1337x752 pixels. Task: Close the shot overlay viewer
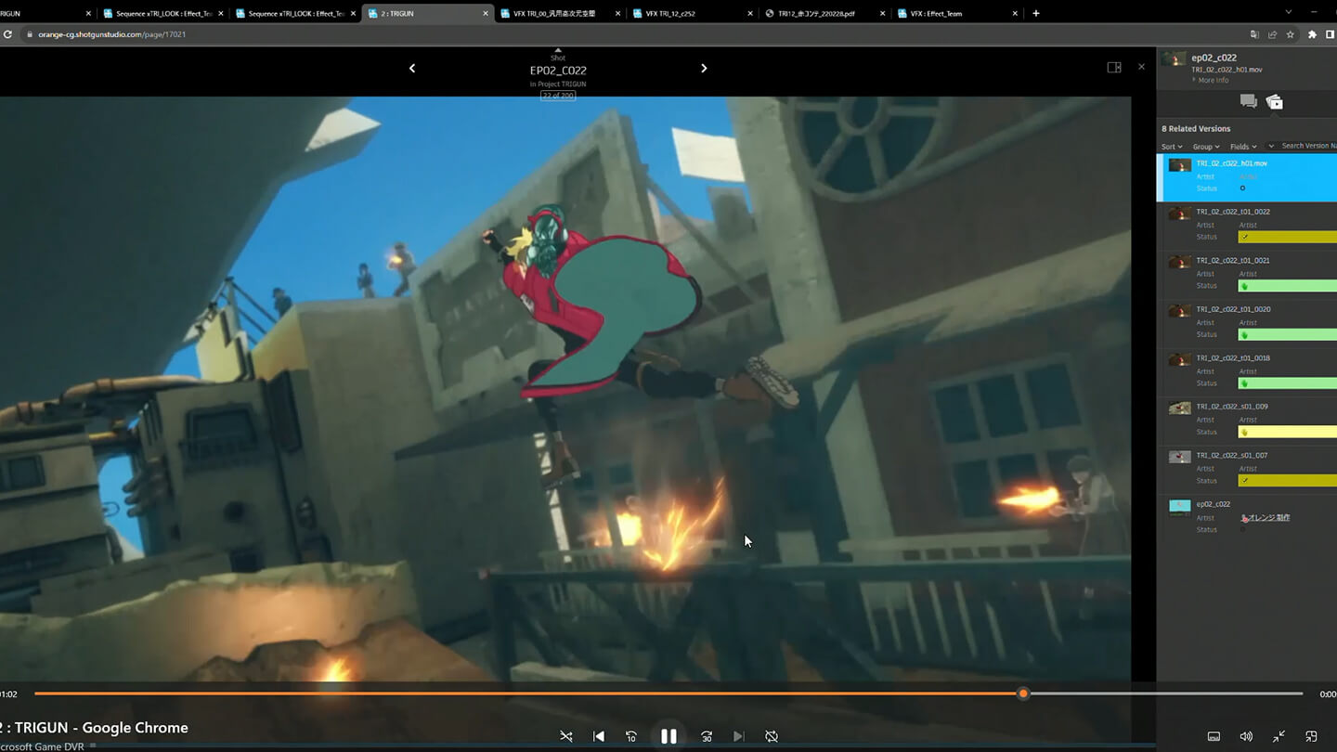1141,67
